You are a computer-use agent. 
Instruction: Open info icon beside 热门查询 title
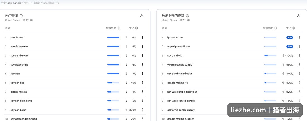point(21,16)
